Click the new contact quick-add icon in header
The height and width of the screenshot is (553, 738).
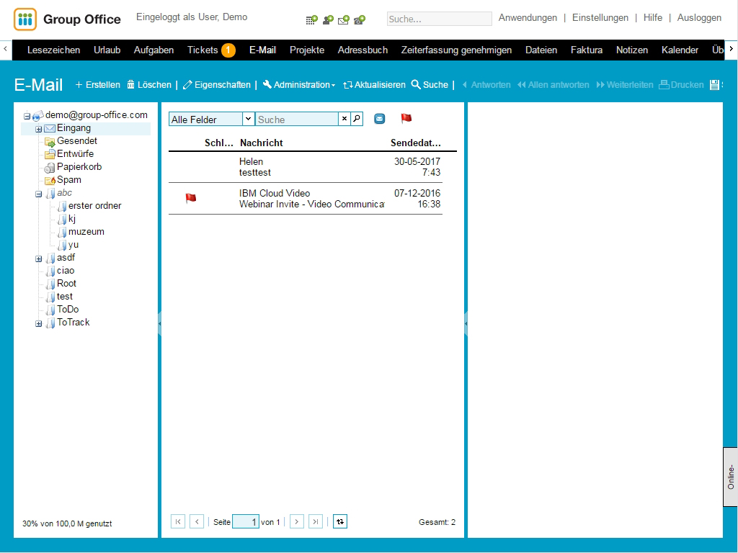pyautogui.click(x=327, y=20)
